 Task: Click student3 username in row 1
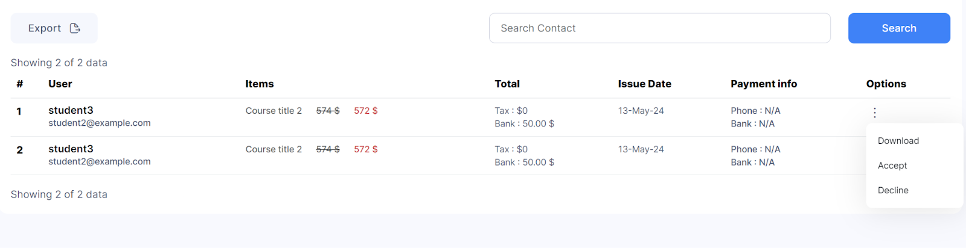pos(71,110)
